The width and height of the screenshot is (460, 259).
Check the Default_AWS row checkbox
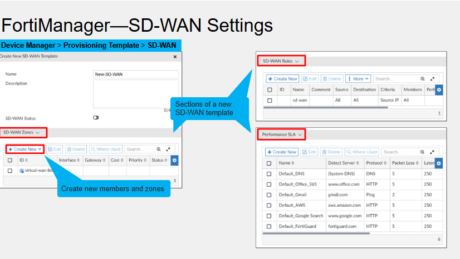(269, 206)
